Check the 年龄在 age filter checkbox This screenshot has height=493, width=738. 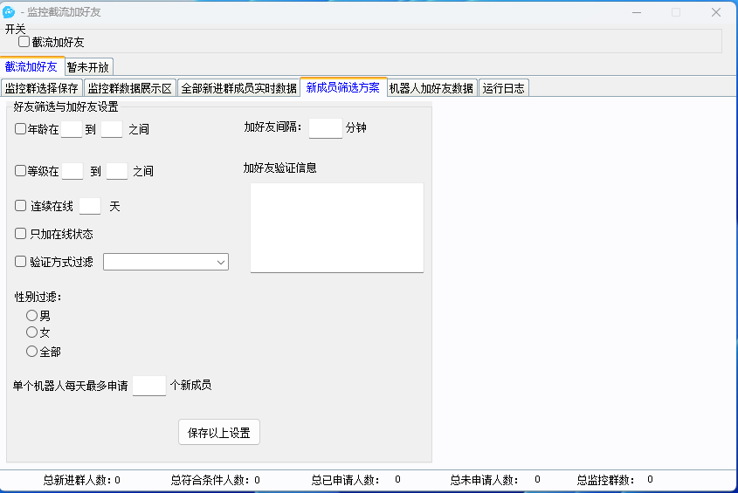(x=21, y=129)
